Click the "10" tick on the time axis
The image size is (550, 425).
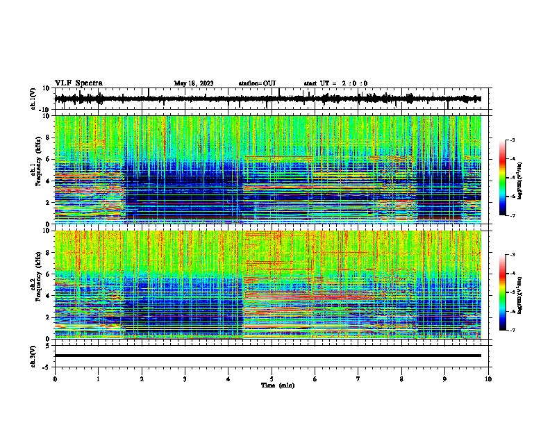click(488, 379)
